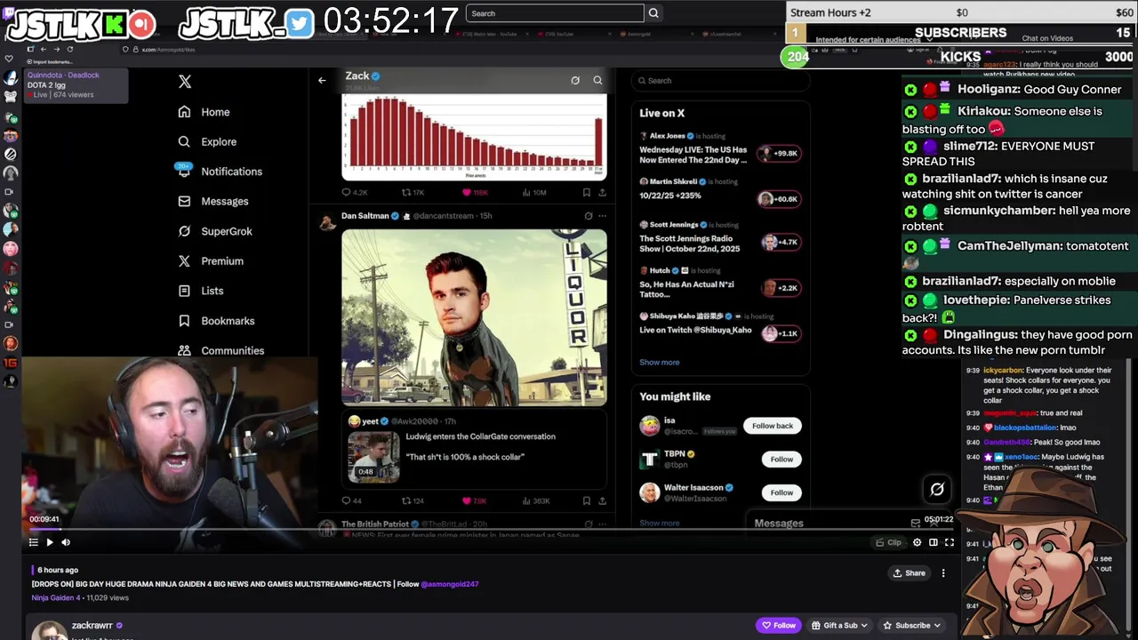Click the X logo in the sidebar
Screen dimensions: 1138x640
tap(185, 81)
